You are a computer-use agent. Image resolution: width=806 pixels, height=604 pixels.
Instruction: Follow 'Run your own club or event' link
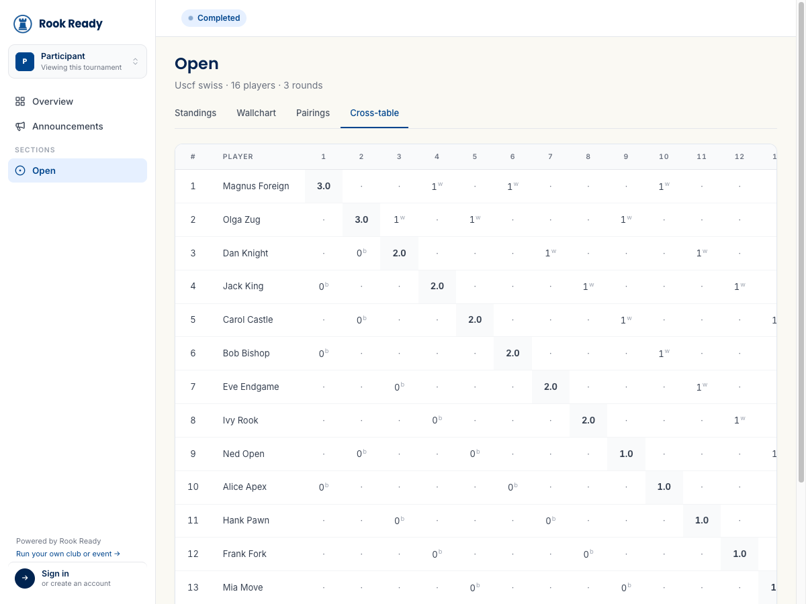68,554
